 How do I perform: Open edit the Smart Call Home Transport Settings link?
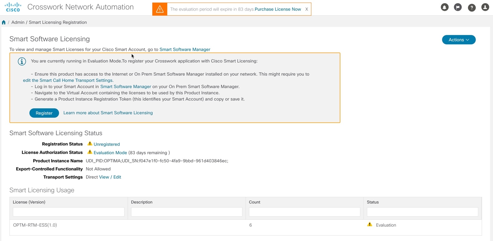click(68, 80)
